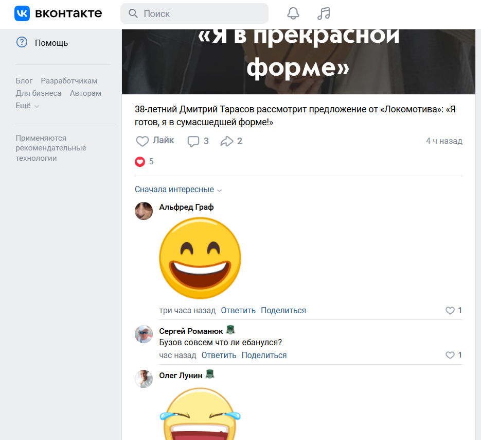Viewport: 481px width, 440px height.
Task: Expand the Ещё footer menu
Action: point(27,106)
